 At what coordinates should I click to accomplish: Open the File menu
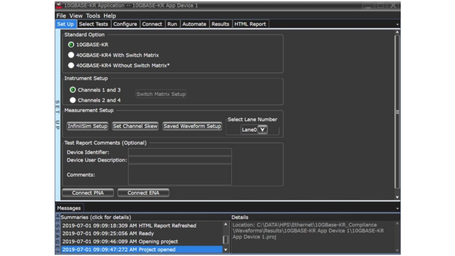(x=61, y=16)
